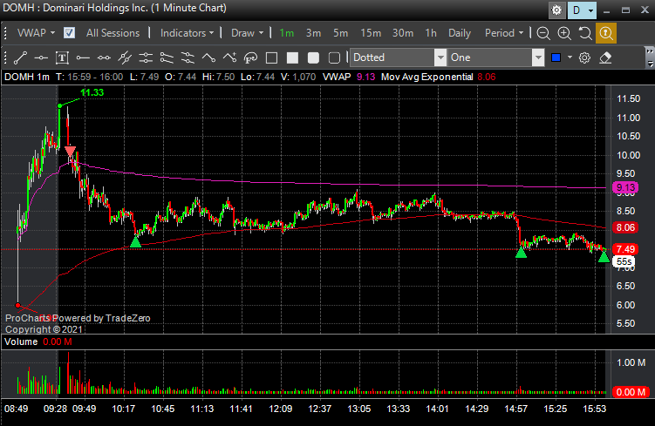This screenshot has height=426, width=655.
Task: Switch to the 1h timeframe
Action: (431, 33)
